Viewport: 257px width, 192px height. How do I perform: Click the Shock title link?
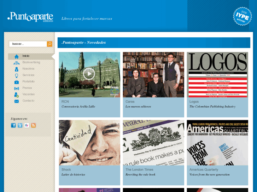pyautogui.click(x=66, y=169)
